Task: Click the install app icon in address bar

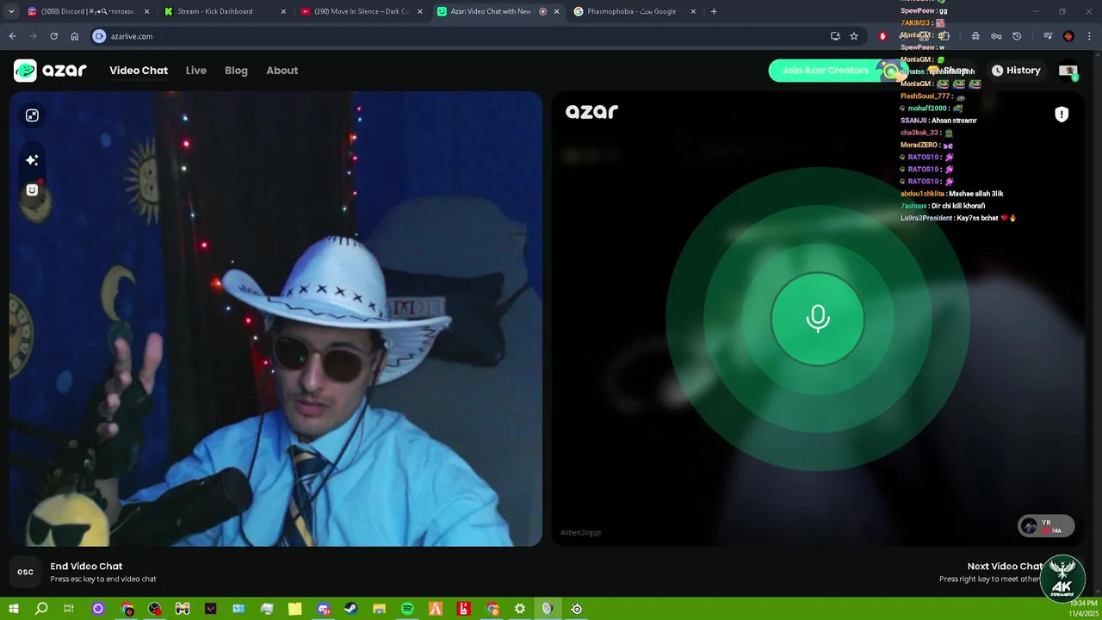Action: click(835, 36)
